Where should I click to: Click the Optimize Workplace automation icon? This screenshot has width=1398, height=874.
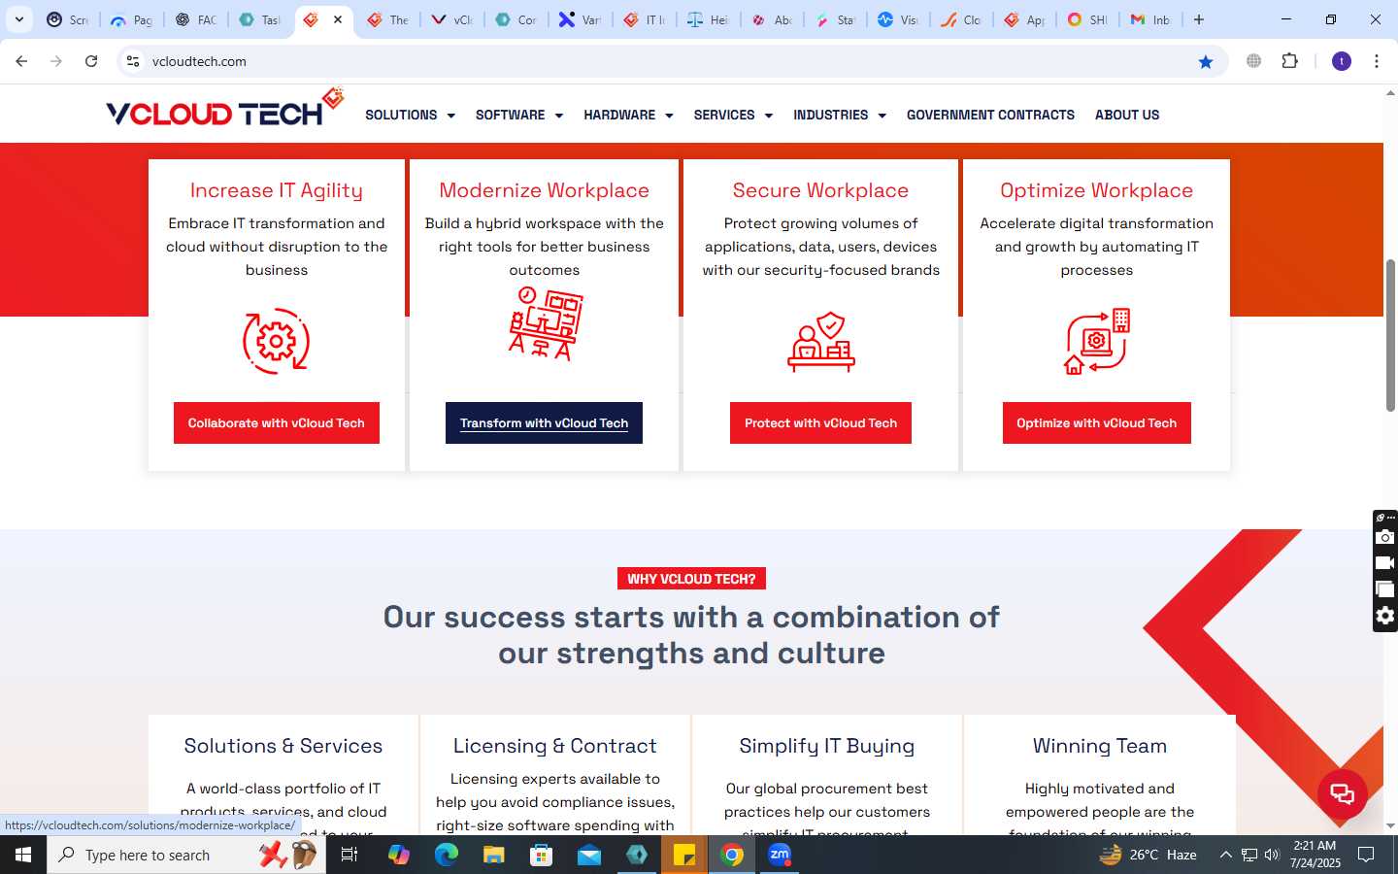[x=1097, y=341]
